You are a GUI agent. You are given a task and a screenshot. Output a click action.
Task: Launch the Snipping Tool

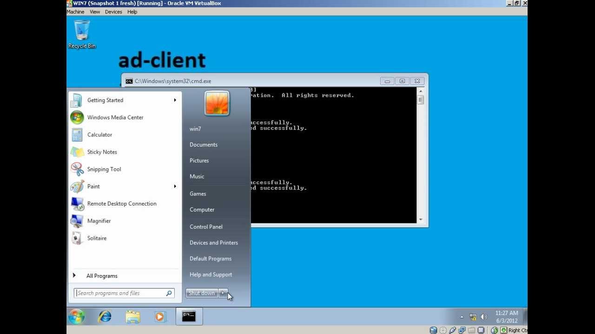pos(124,169)
